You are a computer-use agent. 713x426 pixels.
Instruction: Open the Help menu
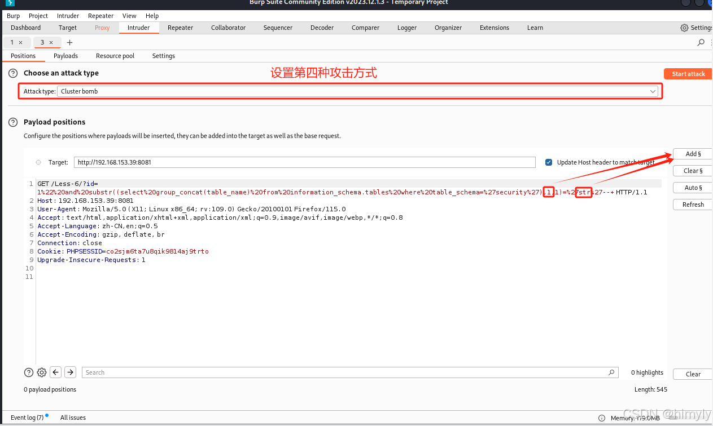coord(152,16)
